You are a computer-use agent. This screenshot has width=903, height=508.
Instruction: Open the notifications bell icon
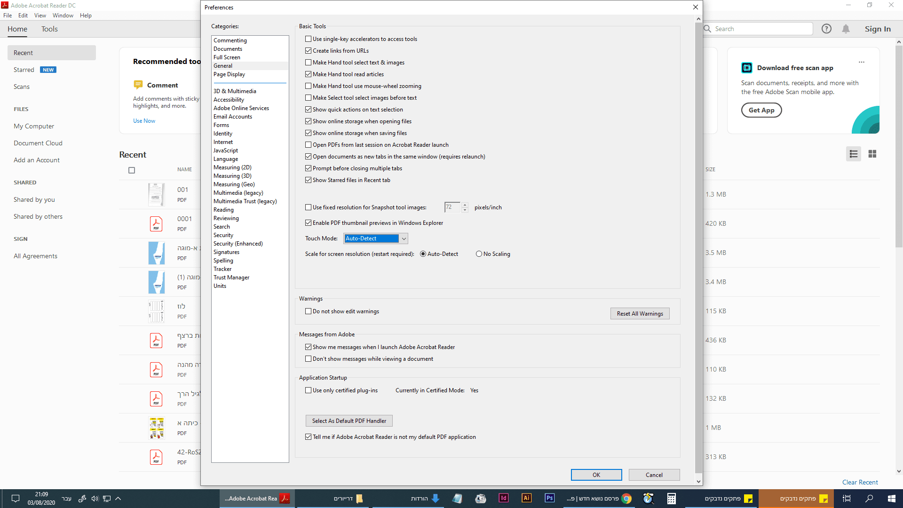tap(846, 29)
